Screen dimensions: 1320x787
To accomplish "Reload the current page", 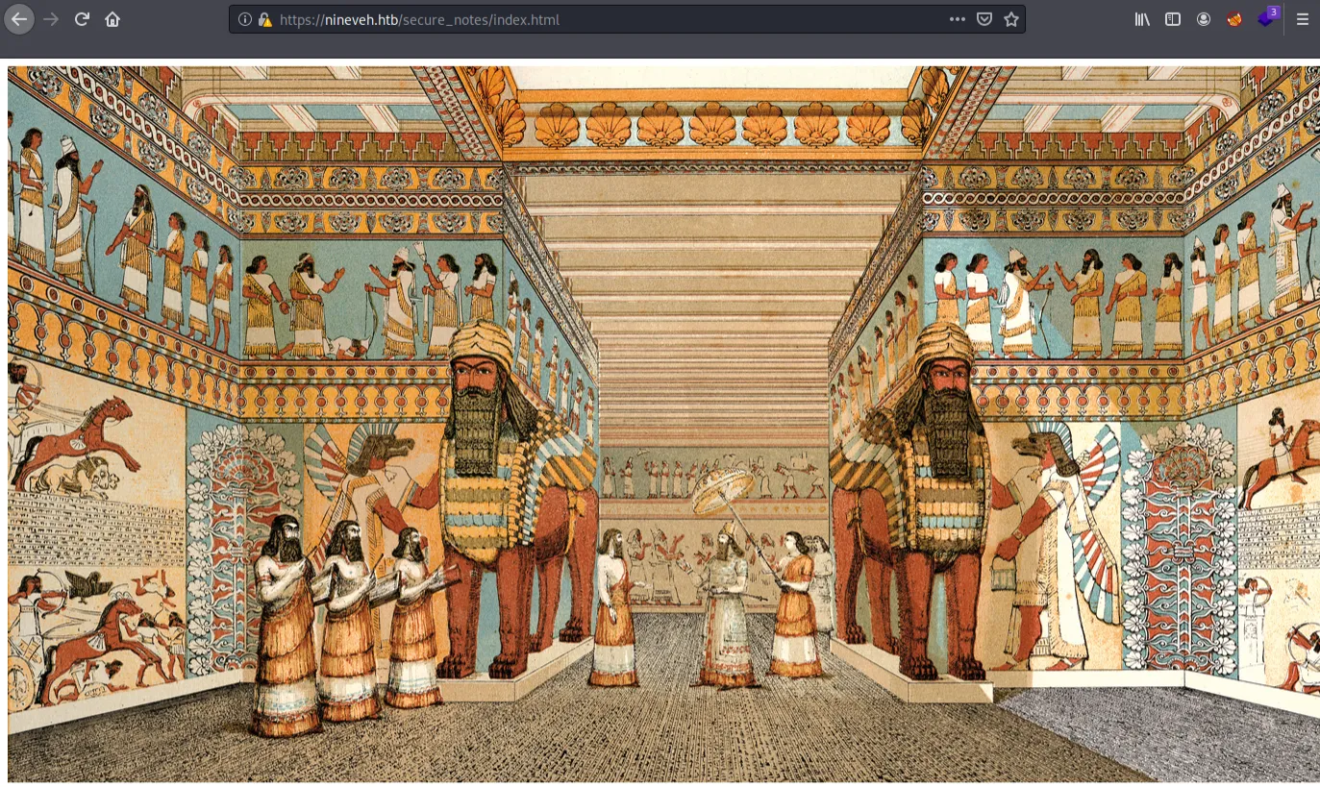I will click(x=82, y=19).
